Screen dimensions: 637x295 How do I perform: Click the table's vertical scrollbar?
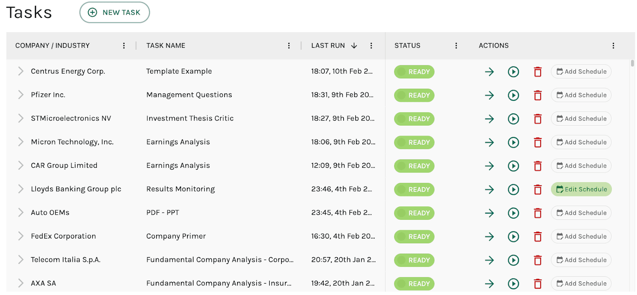(x=632, y=63)
